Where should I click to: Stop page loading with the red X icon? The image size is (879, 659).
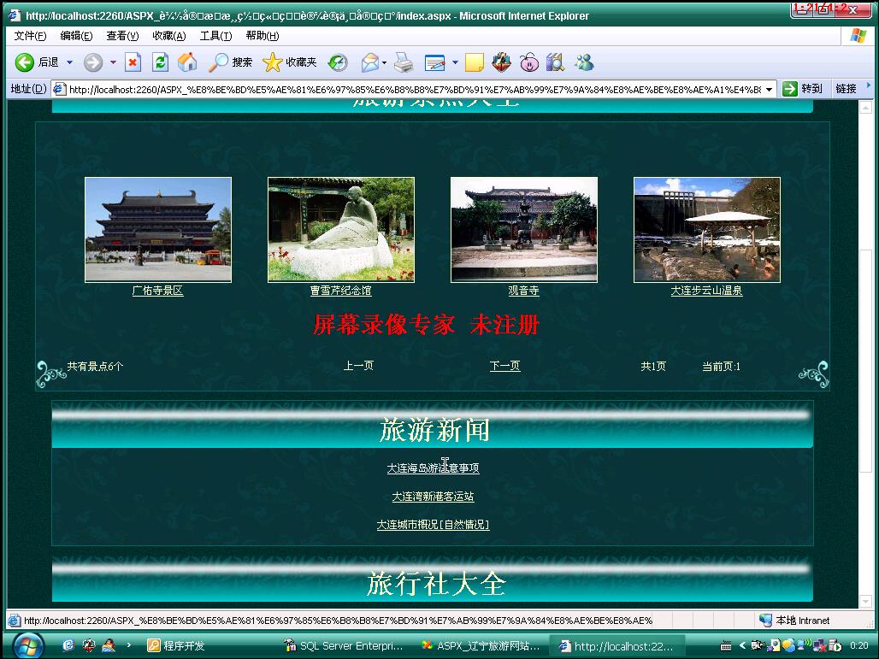(x=133, y=62)
